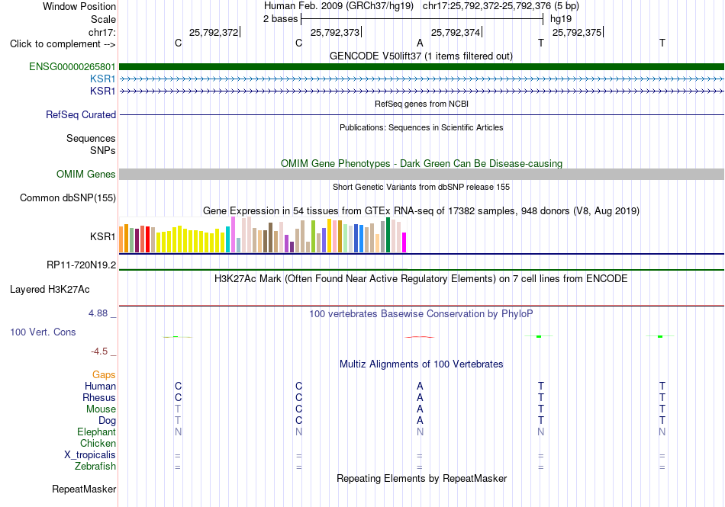Open the RefSeq Curated track label

[81, 114]
